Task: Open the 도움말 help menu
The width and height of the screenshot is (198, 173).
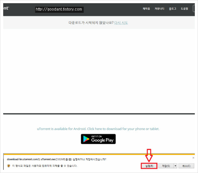Action: click(184, 9)
